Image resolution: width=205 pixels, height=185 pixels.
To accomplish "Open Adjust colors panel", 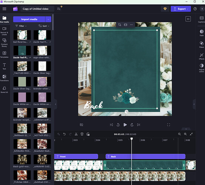I will (x=201, y=68).
